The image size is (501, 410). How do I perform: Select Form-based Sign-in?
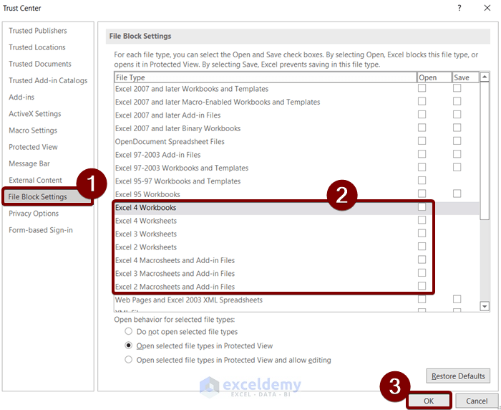(41, 230)
